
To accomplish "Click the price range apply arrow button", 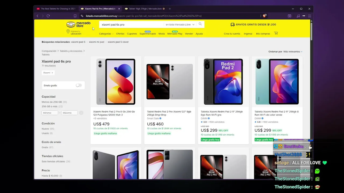I will (81, 113).
